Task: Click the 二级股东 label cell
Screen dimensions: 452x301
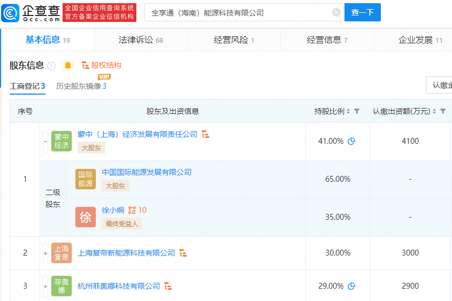Action: (53, 198)
